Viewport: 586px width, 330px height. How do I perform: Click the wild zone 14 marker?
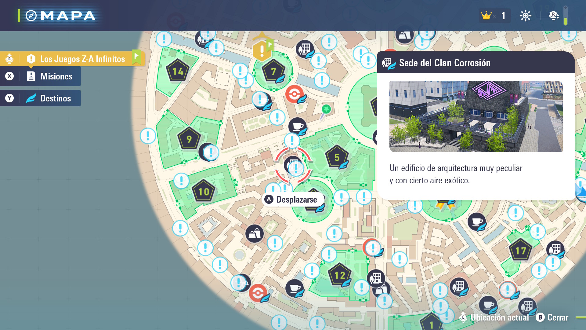[x=178, y=71]
